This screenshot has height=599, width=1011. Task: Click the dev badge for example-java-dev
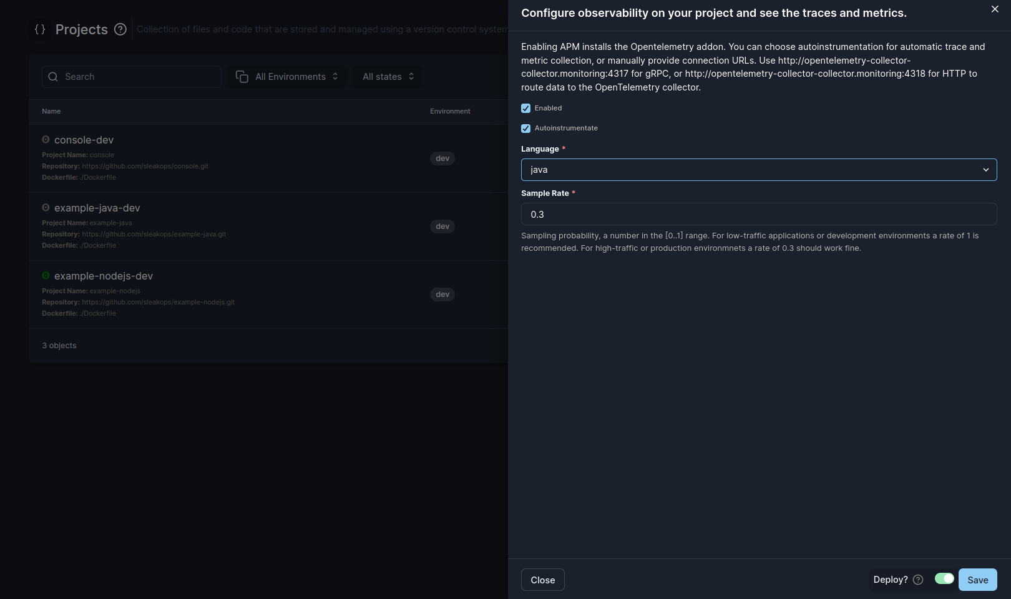pyautogui.click(x=442, y=226)
